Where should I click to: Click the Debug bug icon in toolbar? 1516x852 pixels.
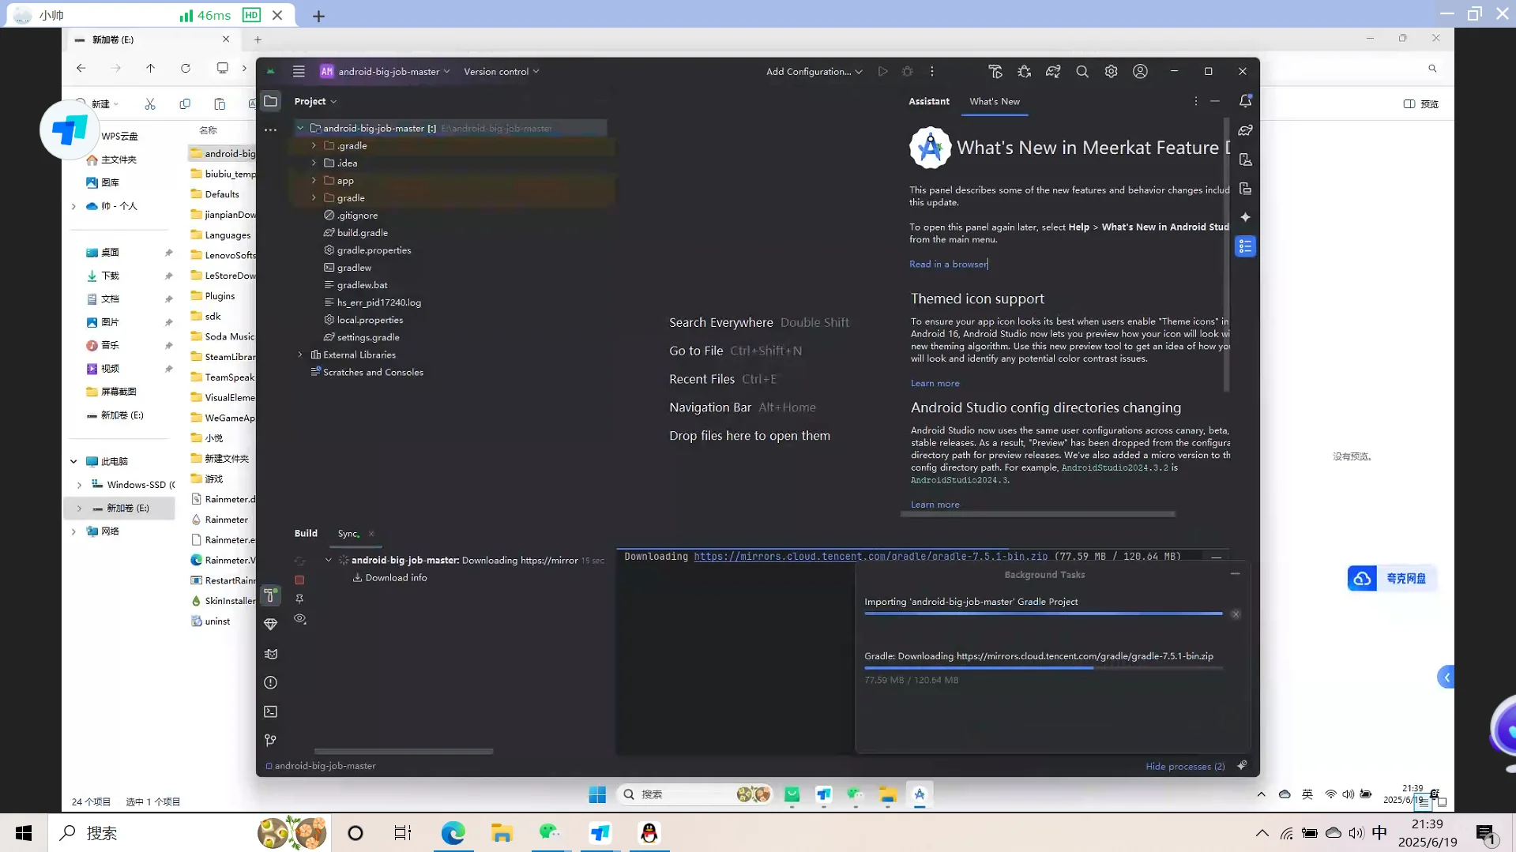tap(908, 71)
